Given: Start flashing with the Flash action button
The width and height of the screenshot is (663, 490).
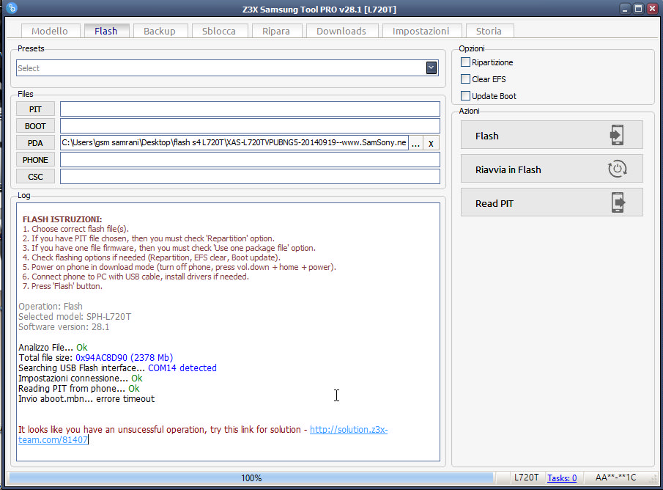Looking at the screenshot, I should [552, 135].
